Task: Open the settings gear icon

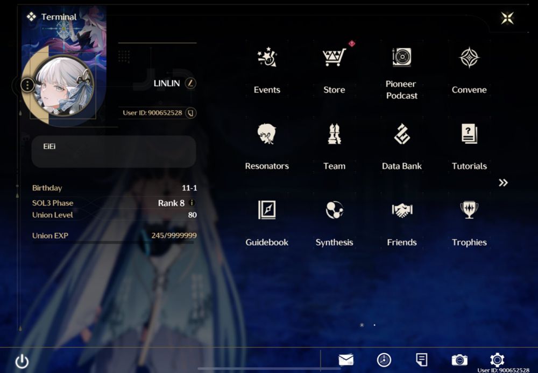Action: click(x=497, y=360)
